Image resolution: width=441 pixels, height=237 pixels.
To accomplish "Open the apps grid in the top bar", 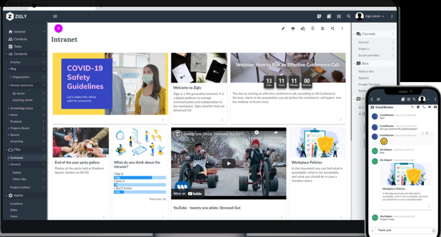I will [x=339, y=16].
